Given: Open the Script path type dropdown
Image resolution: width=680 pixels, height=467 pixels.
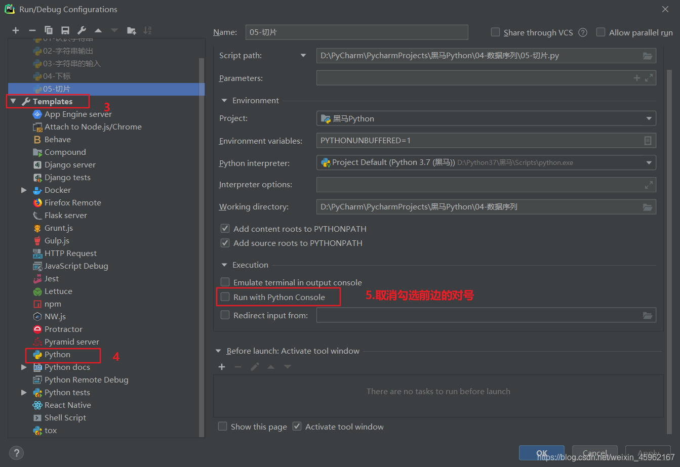Looking at the screenshot, I should (303, 56).
